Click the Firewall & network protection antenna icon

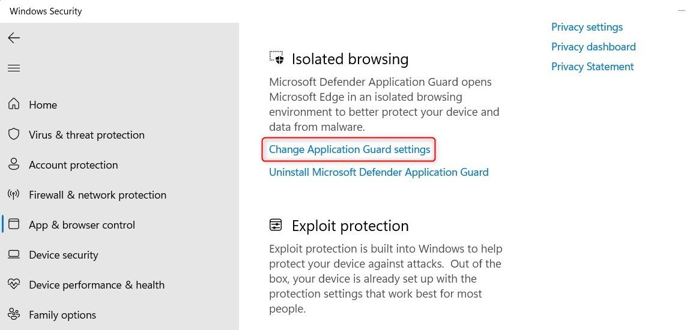point(14,194)
